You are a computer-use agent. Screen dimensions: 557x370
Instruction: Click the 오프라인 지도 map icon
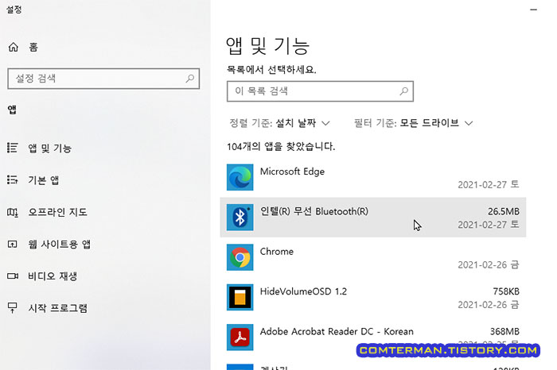point(13,212)
